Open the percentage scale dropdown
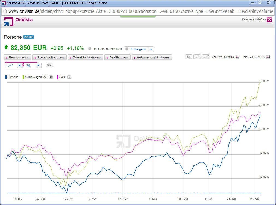This screenshot has width=276, height=205. [38, 65]
